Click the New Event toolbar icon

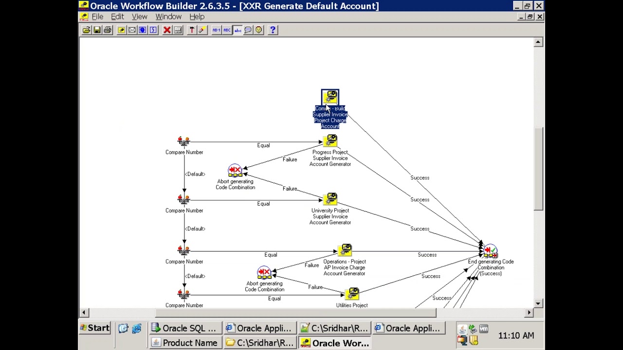click(x=153, y=30)
